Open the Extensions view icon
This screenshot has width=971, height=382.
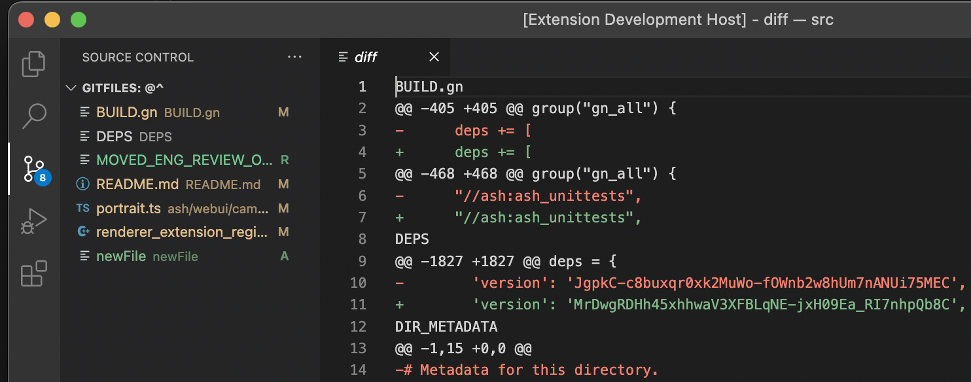(x=33, y=273)
